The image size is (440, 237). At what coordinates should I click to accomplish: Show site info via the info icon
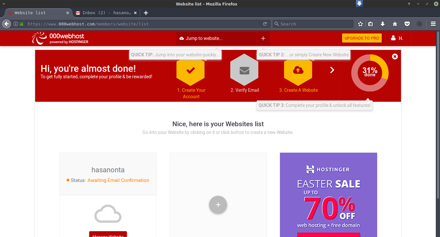15,24
